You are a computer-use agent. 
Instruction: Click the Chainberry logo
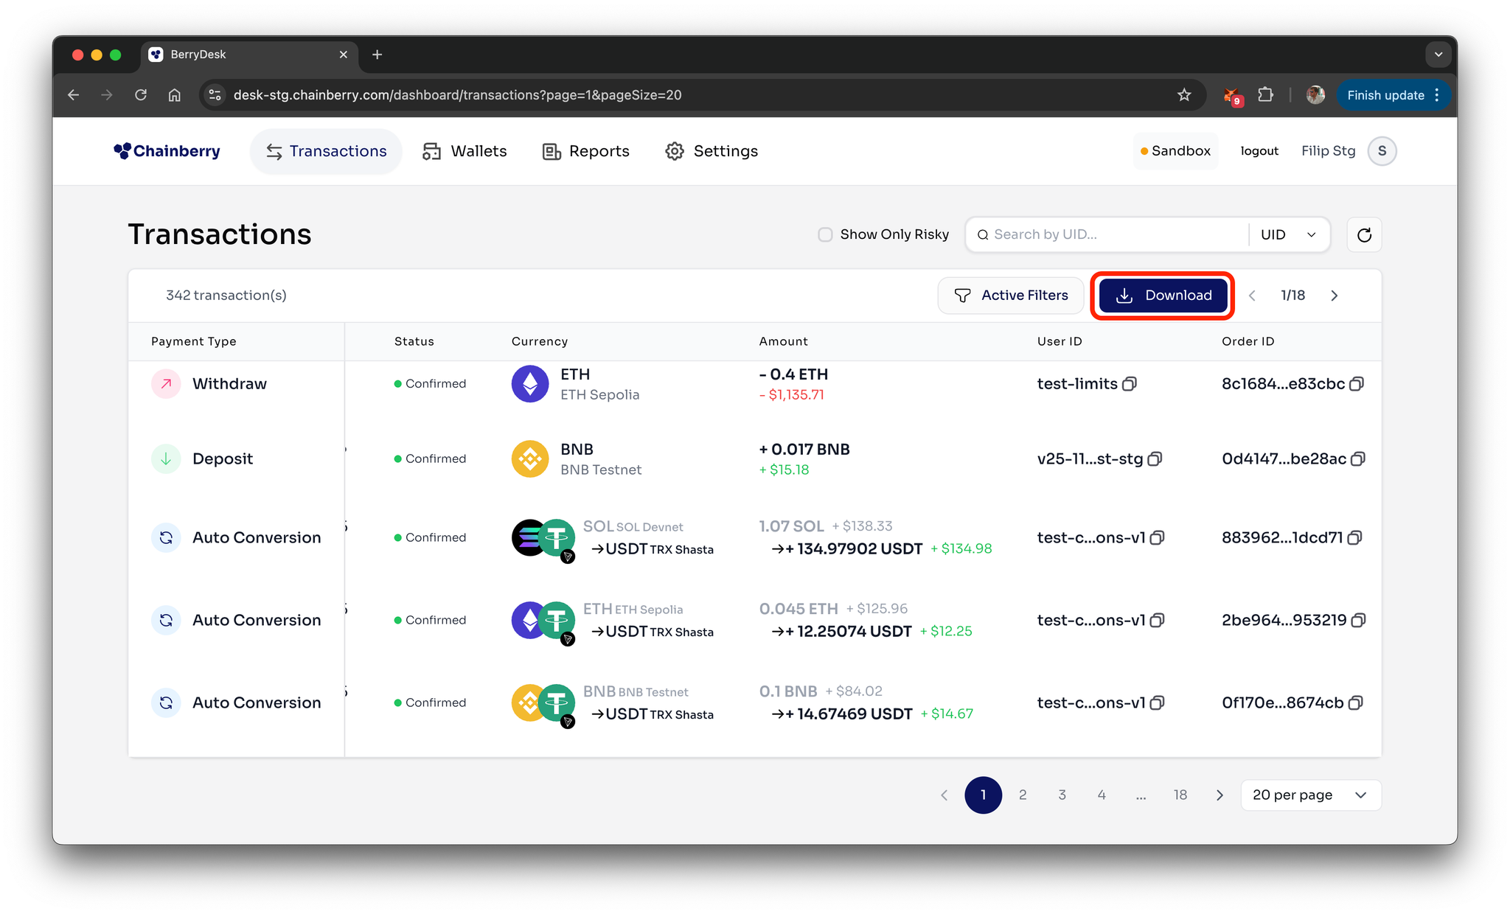[x=167, y=151]
